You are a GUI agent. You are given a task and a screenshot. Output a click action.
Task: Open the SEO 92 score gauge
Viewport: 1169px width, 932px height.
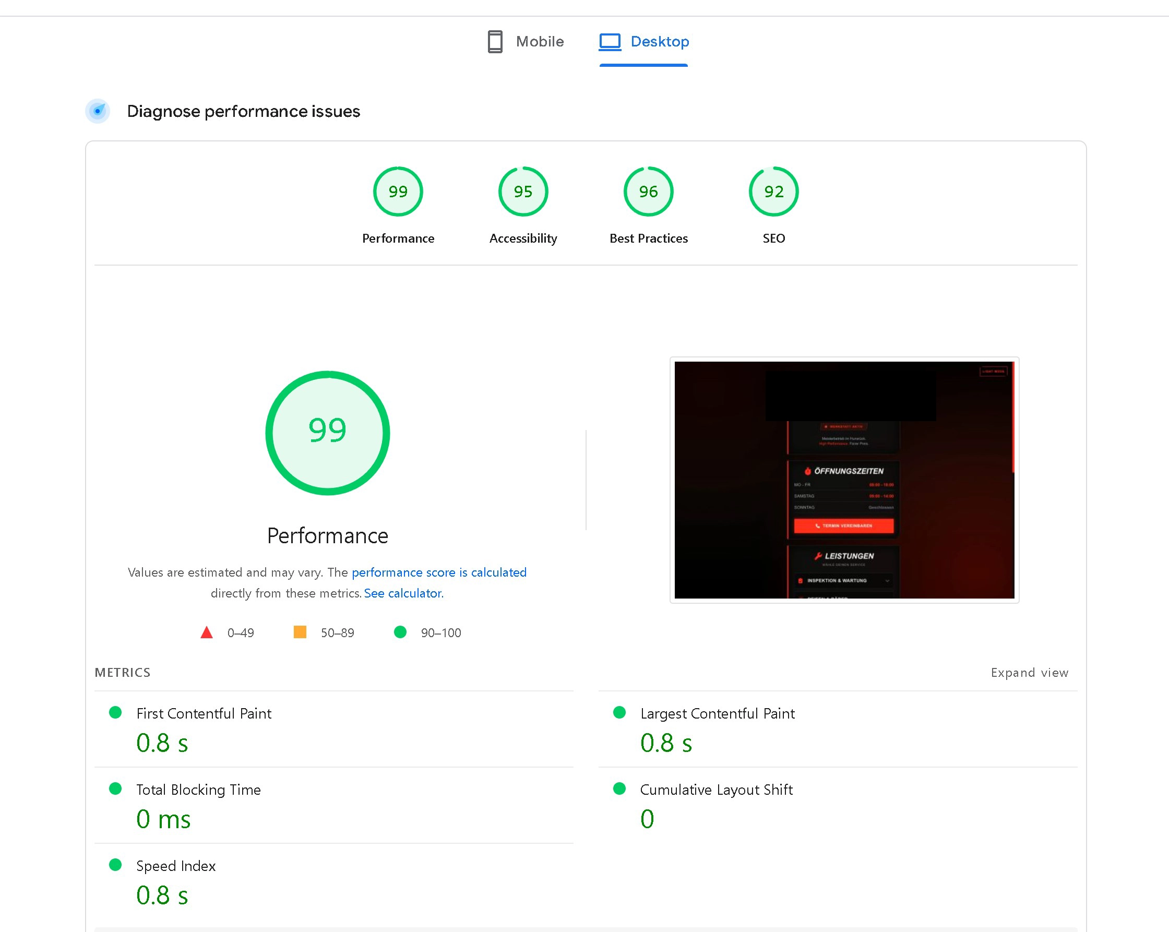[x=773, y=192]
